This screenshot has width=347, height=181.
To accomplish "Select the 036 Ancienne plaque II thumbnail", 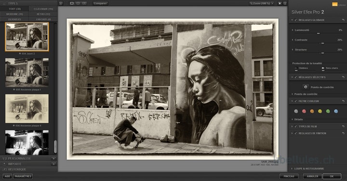I will pyautogui.click(x=27, y=108).
